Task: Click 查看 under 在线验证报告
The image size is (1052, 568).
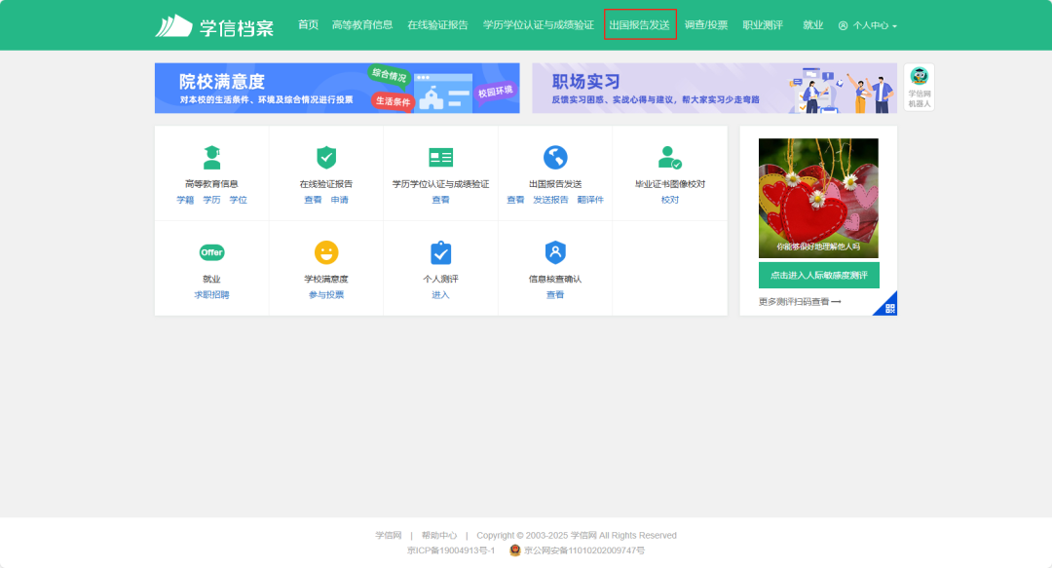Action: [x=313, y=200]
